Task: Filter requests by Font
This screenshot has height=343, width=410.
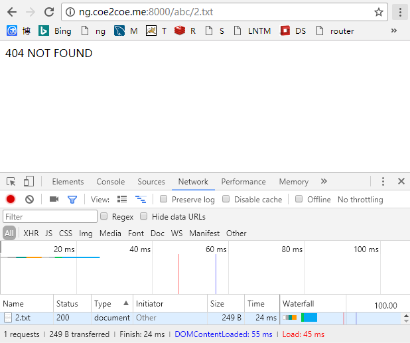Action: coord(136,233)
